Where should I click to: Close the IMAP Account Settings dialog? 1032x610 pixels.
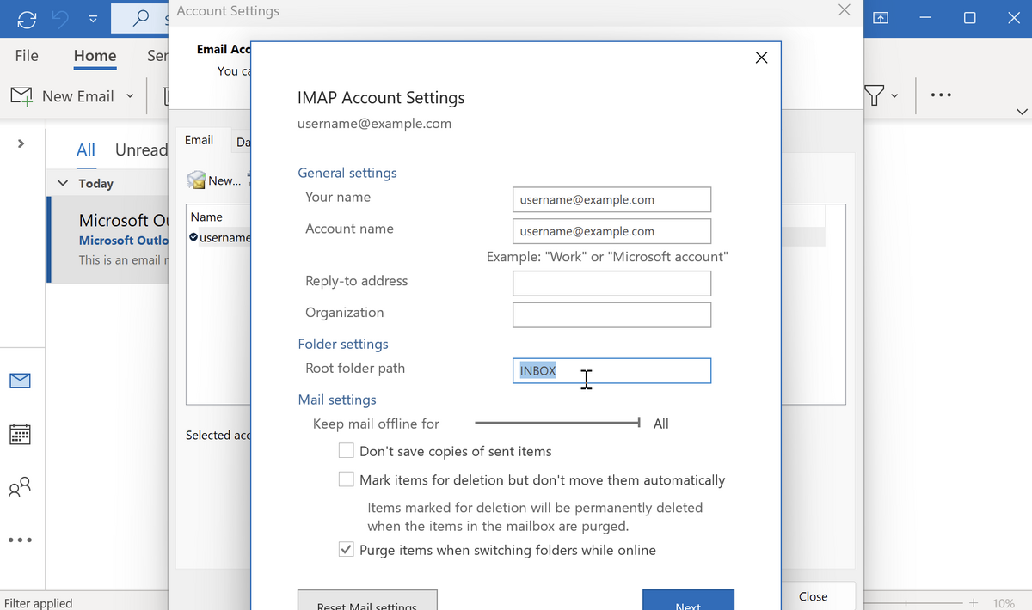click(x=761, y=58)
